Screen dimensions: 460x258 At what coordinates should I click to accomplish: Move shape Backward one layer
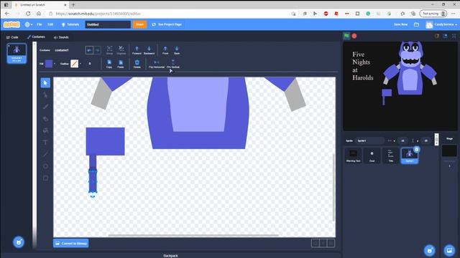(149, 50)
